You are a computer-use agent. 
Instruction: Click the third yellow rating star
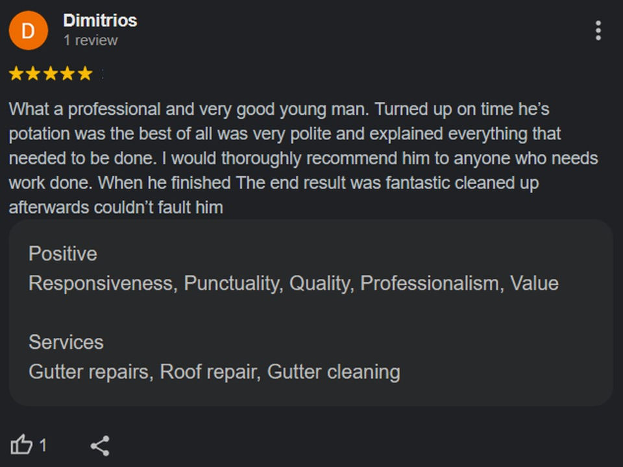pyautogui.click(x=51, y=73)
